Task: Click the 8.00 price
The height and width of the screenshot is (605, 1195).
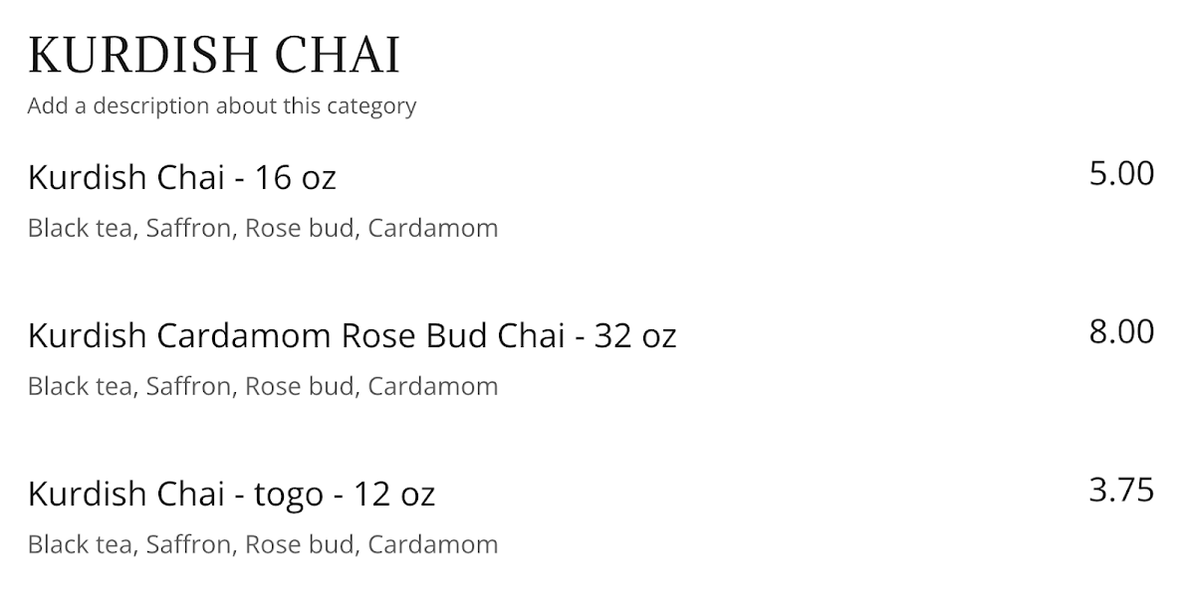Action: click(1121, 331)
